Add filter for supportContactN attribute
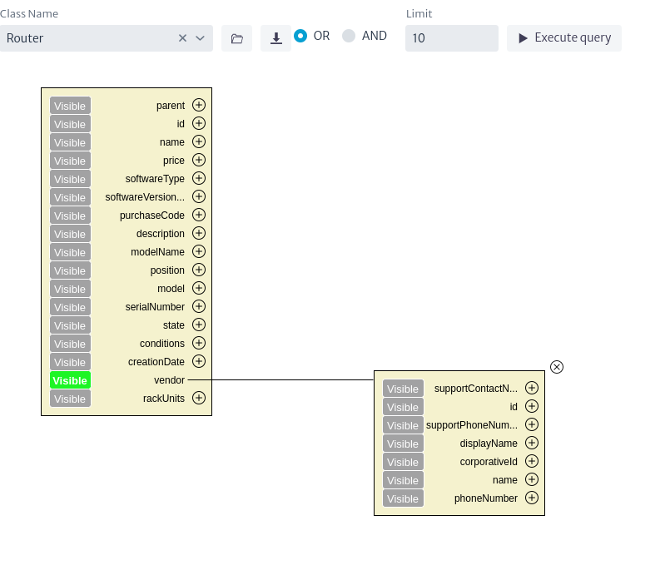 (x=532, y=388)
